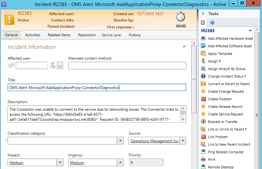This screenshot has width=262, height=169.
Task: Switch to the Activities tab
Action: point(33,35)
